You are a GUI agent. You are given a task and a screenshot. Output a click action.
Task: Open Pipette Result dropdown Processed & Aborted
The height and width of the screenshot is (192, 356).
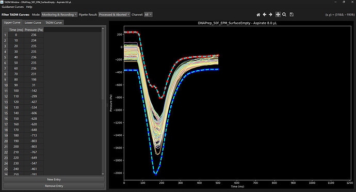tap(115, 14)
